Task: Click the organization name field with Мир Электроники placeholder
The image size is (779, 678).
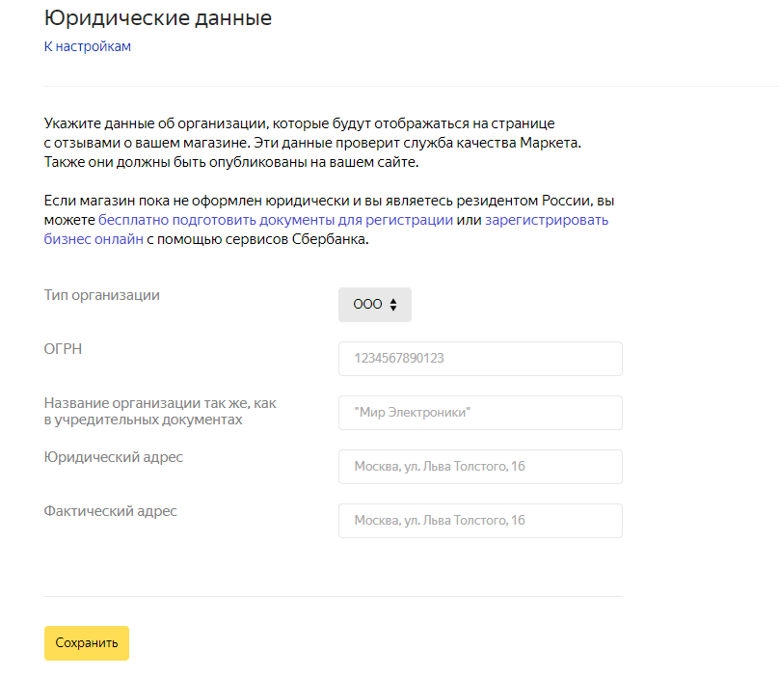Action: (x=480, y=413)
